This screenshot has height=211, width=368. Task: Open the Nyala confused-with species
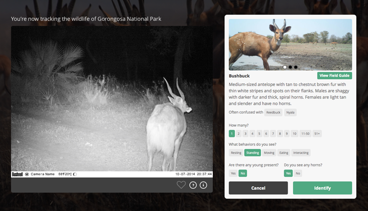click(x=291, y=113)
